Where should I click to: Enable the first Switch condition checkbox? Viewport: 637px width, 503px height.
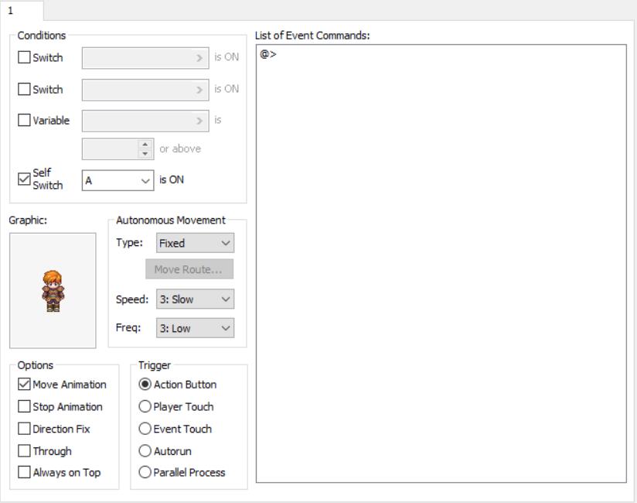pyautogui.click(x=24, y=57)
